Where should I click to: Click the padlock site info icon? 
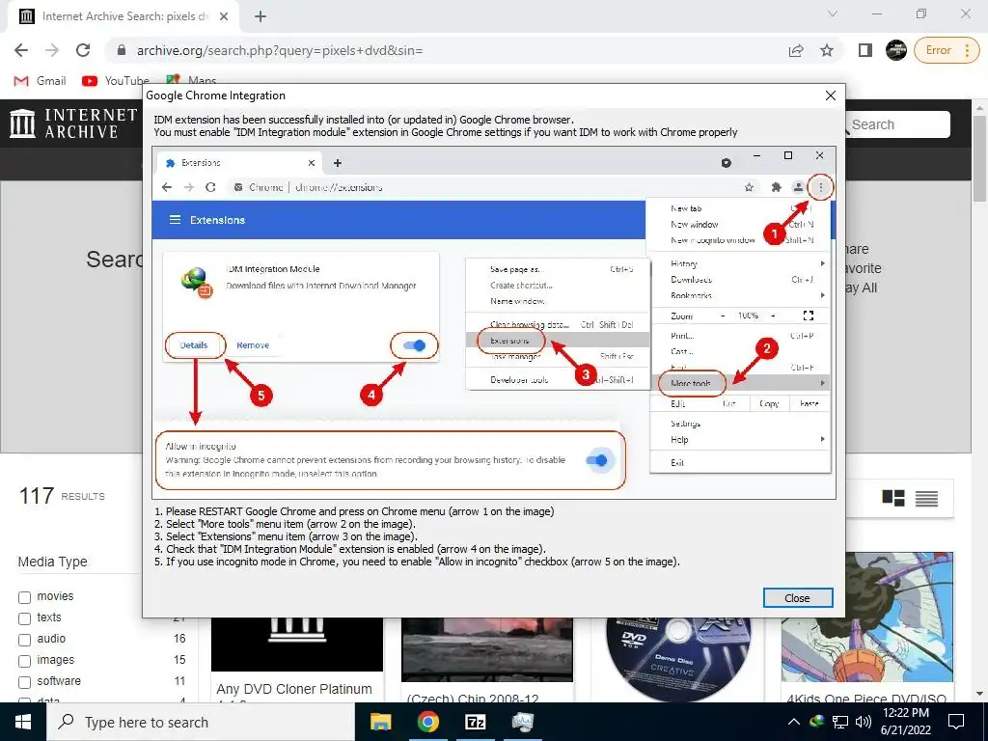point(122,50)
